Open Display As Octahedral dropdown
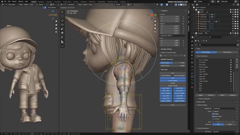240x135 pixels. click(x=224, y=108)
